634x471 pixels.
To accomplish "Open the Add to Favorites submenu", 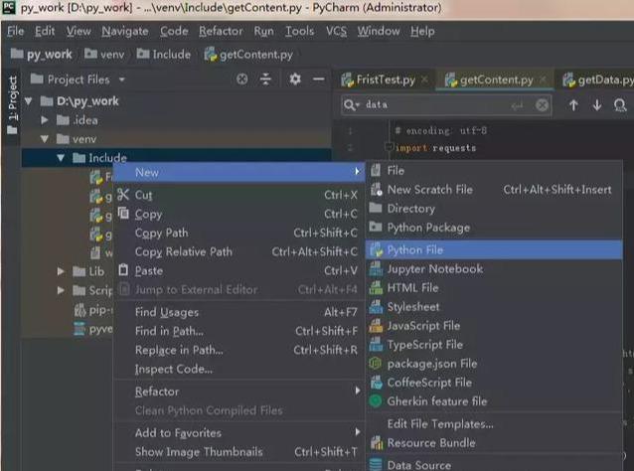I will [238, 432].
